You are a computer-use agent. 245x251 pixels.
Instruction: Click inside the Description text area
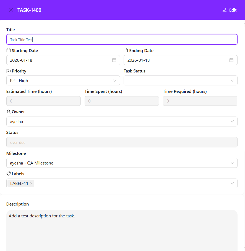click(x=122, y=231)
